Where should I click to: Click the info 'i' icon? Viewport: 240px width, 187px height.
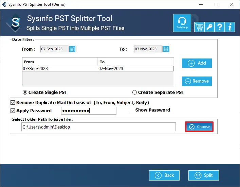230,27
